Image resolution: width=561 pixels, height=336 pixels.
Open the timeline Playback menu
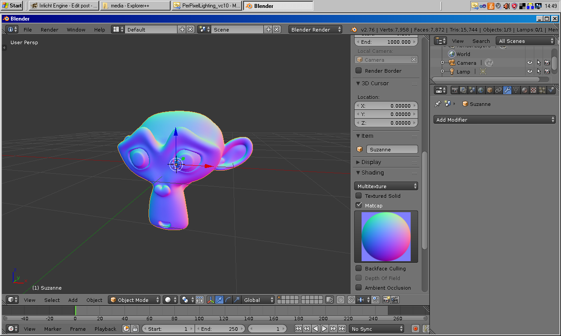pyautogui.click(x=106, y=329)
